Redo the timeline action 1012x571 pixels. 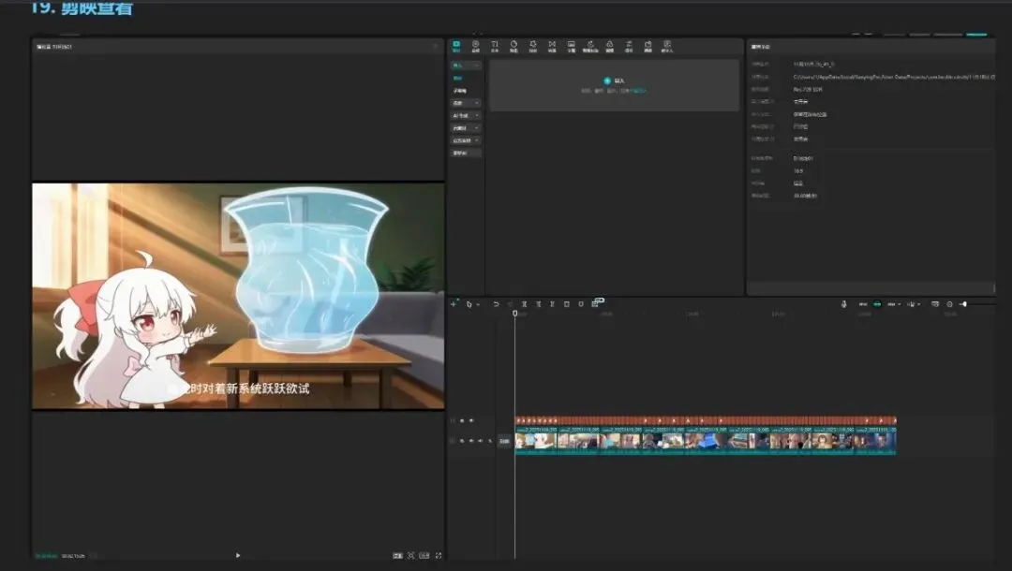coord(510,304)
